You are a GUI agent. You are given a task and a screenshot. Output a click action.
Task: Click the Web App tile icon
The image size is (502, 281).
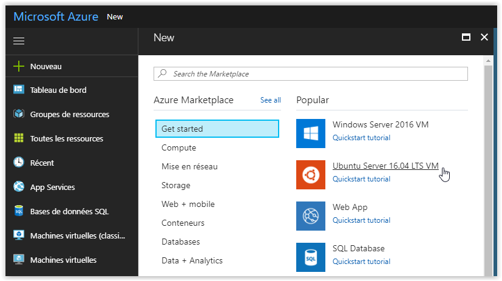[311, 216]
